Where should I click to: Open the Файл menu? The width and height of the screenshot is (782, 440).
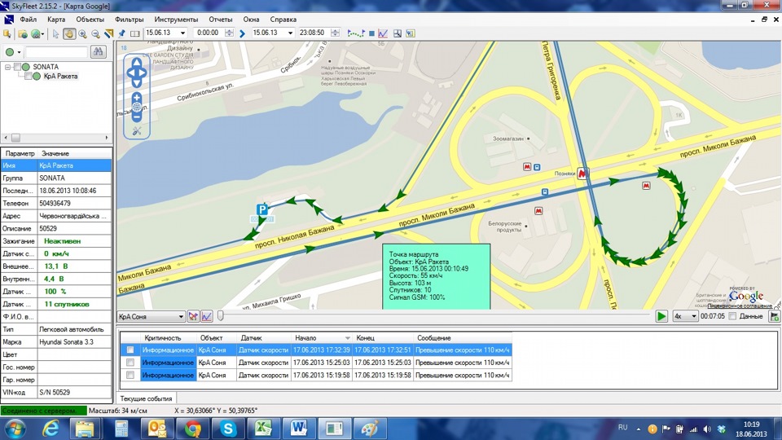(x=28, y=20)
